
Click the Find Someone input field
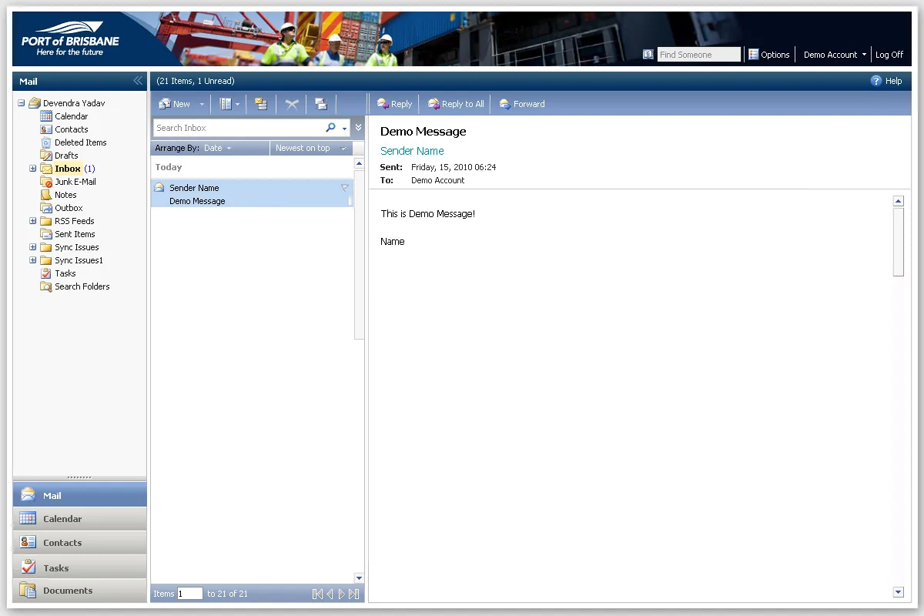[698, 55]
